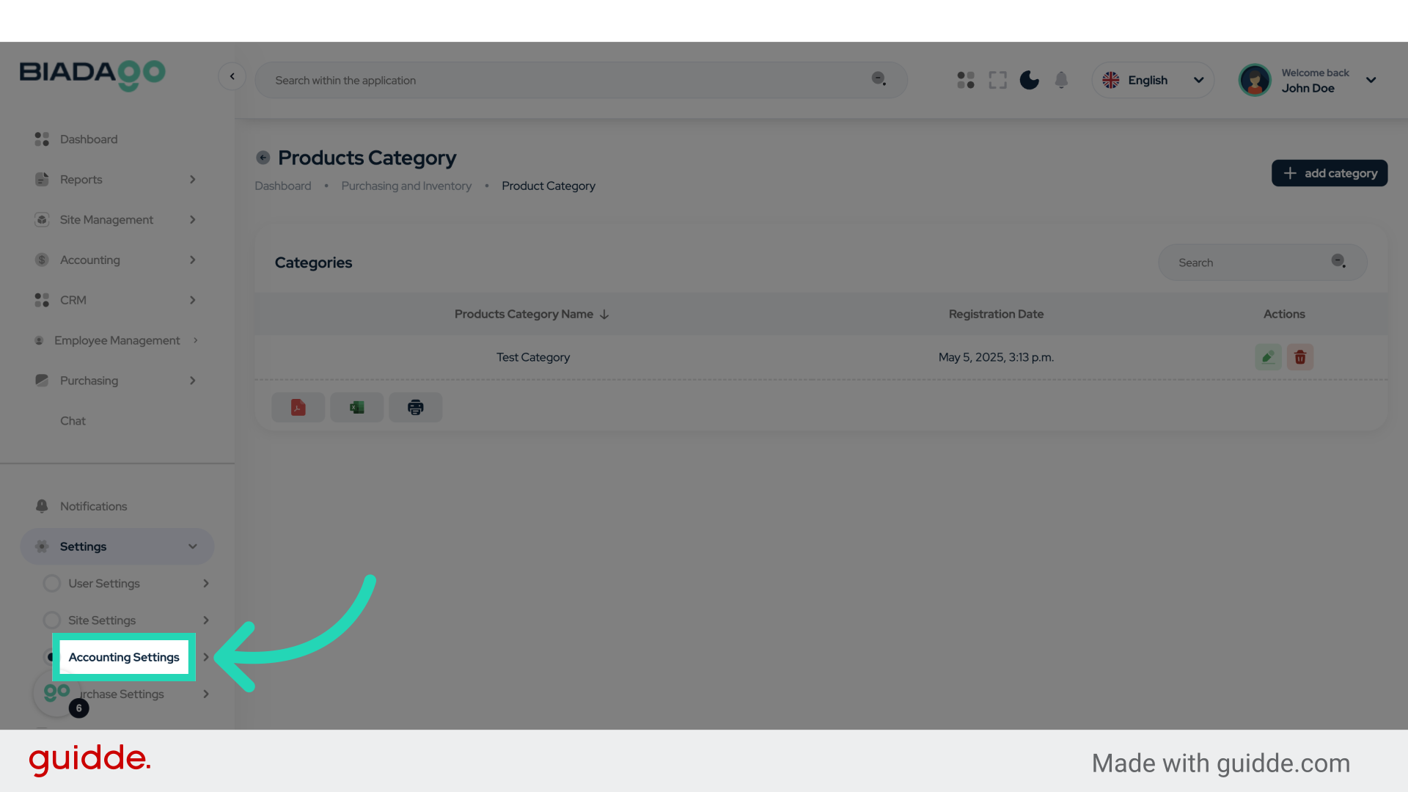1408x792 pixels.
Task: Open notifications via the bell icon
Action: (x=1061, y=80)
